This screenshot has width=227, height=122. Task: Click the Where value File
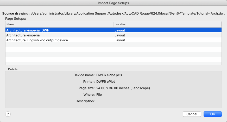pos(99,94)
